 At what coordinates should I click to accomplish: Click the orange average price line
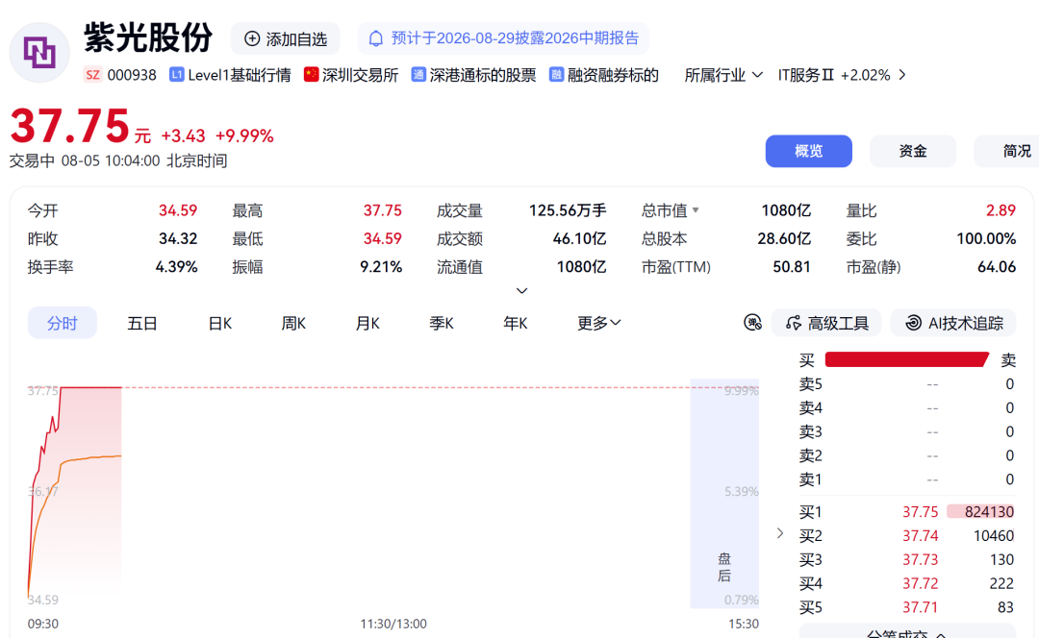click(89, 457)
